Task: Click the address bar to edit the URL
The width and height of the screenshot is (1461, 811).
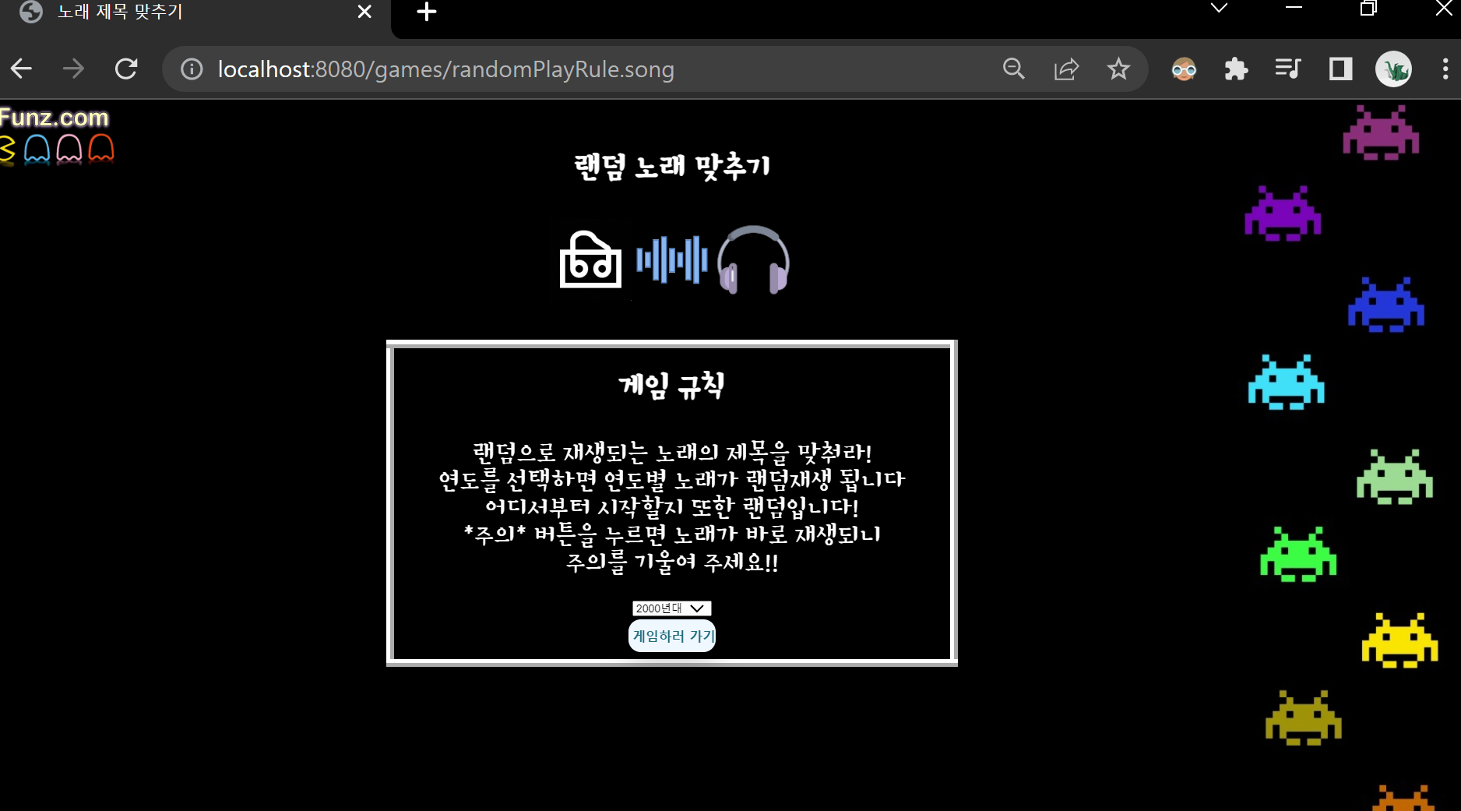Action: [545, 69]
